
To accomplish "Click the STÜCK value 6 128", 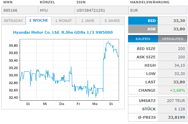I will [x=180, y=109].
